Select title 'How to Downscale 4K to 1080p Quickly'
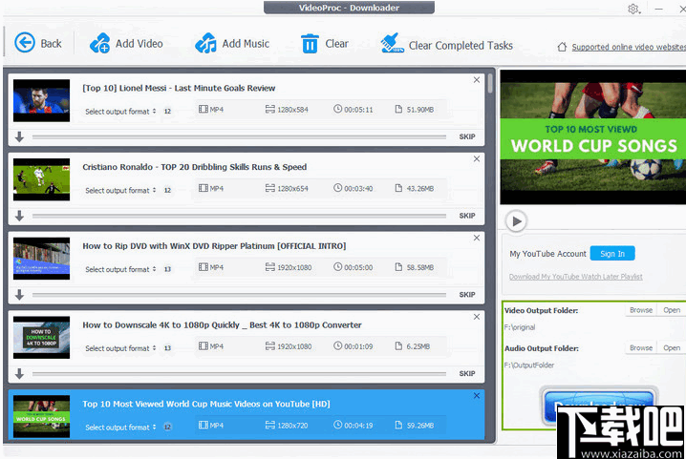 tap(223, 325)
